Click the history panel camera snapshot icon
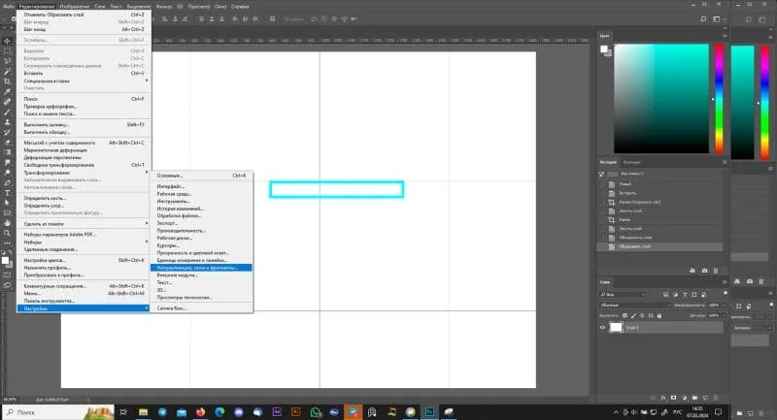 point(704,271)
